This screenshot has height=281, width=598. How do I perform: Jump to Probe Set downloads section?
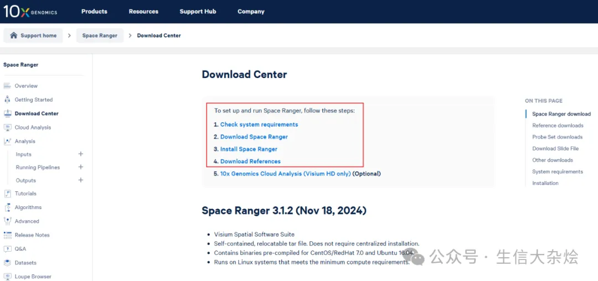click(x=557, y=137)
